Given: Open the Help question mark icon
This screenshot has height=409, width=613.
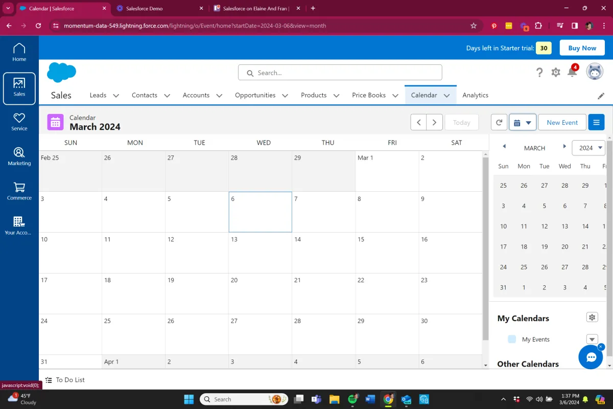Looking at the screenshot, I should (539, 73).
